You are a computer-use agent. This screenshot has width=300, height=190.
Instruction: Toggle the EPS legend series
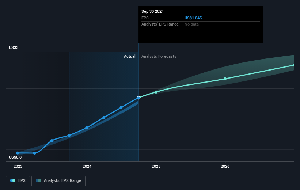(x=18, y=181)
